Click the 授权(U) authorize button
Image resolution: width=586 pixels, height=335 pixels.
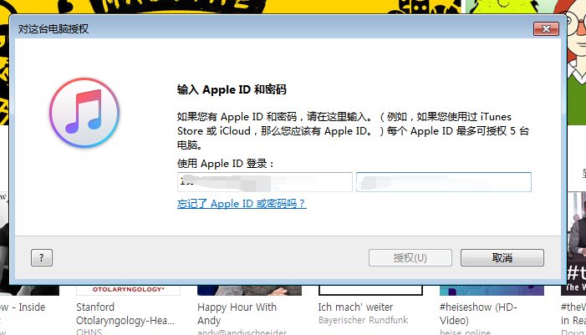pos(410,257)
